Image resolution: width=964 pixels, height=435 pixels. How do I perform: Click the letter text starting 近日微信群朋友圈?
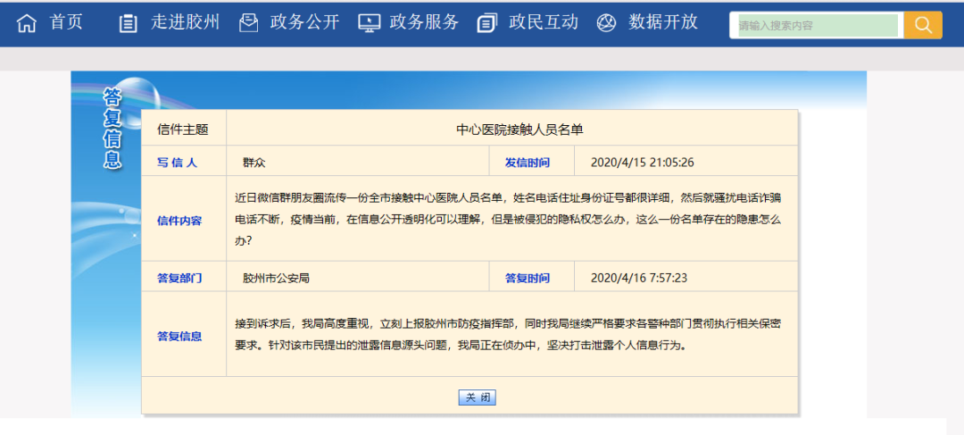[508, 220]
